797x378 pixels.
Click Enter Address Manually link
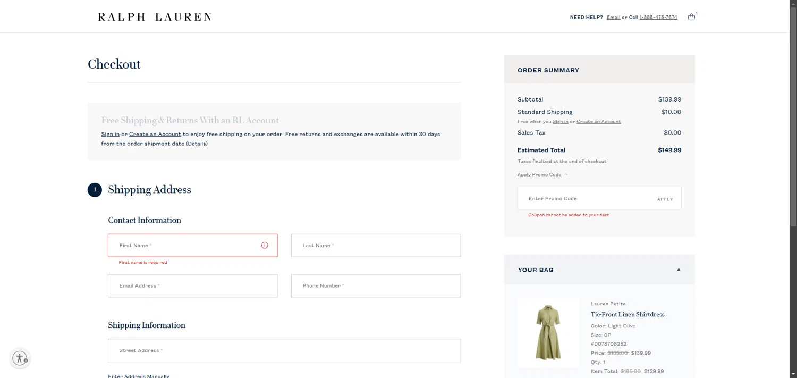139,376
